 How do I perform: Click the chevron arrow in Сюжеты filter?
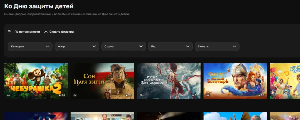tap(234, 46)
